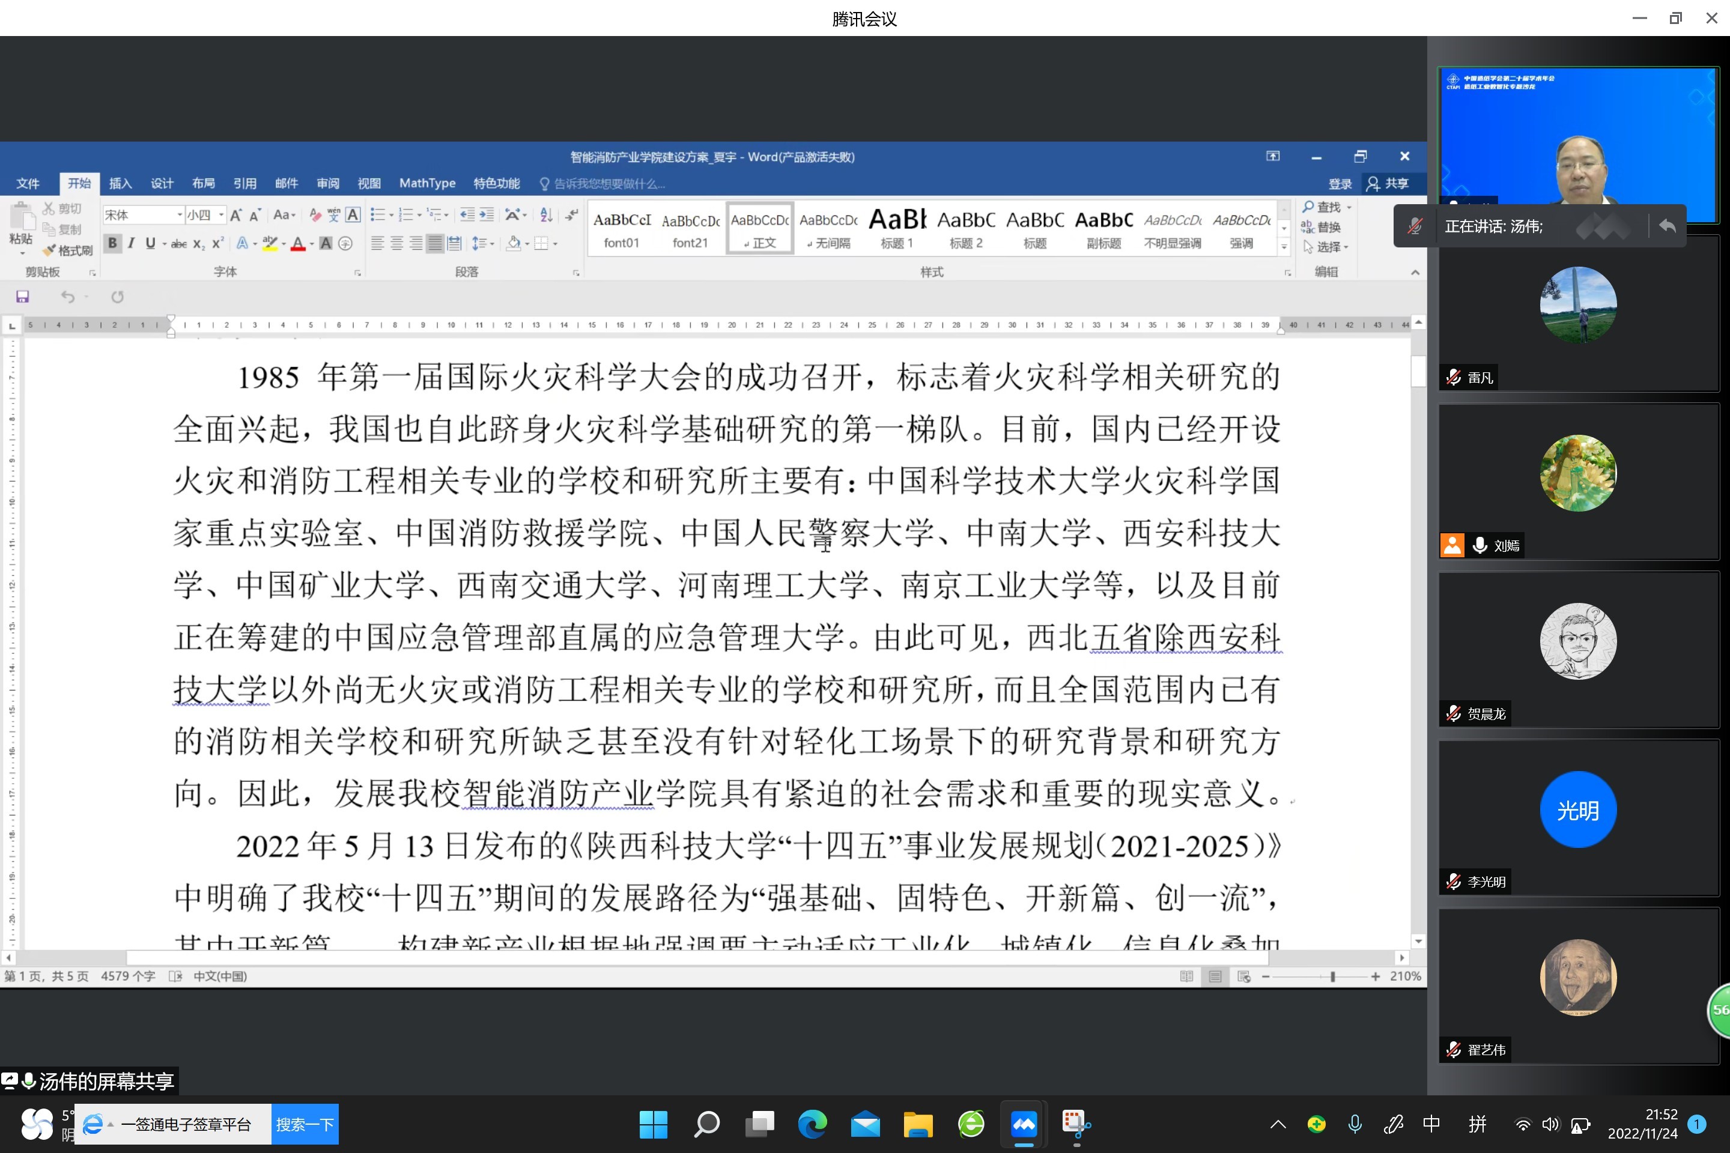
Task: Click the Undo arrow icon
Action: 68,297
